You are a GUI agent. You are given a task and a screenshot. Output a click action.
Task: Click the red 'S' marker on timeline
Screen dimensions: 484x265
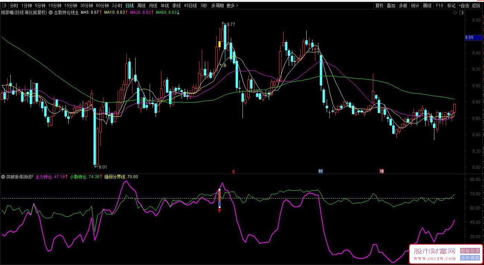pyautogui.click(x=233, y=171)
